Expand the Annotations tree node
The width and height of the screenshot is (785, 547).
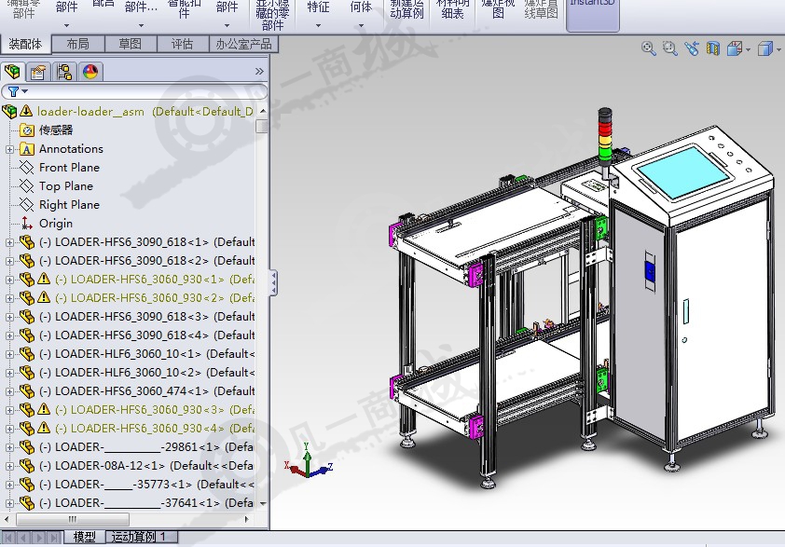(9, 149)
